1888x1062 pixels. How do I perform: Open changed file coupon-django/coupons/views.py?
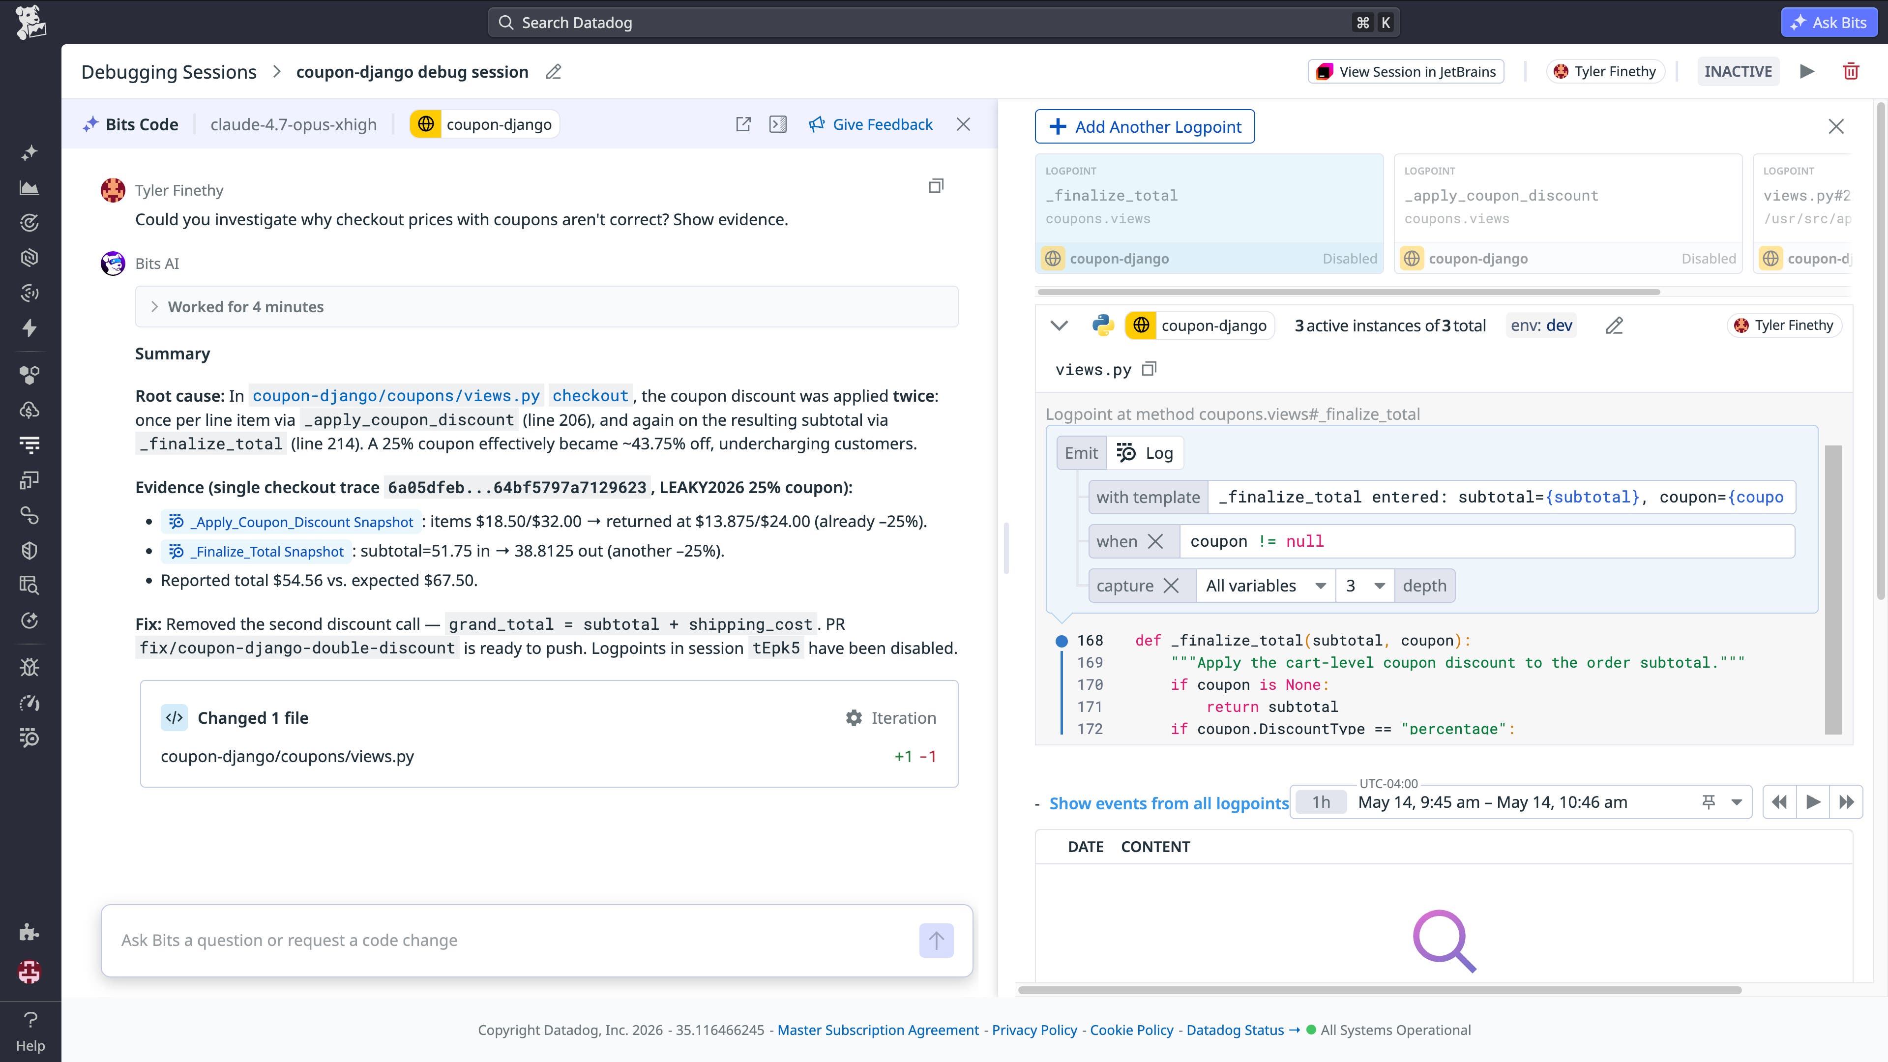click(287, 756)
